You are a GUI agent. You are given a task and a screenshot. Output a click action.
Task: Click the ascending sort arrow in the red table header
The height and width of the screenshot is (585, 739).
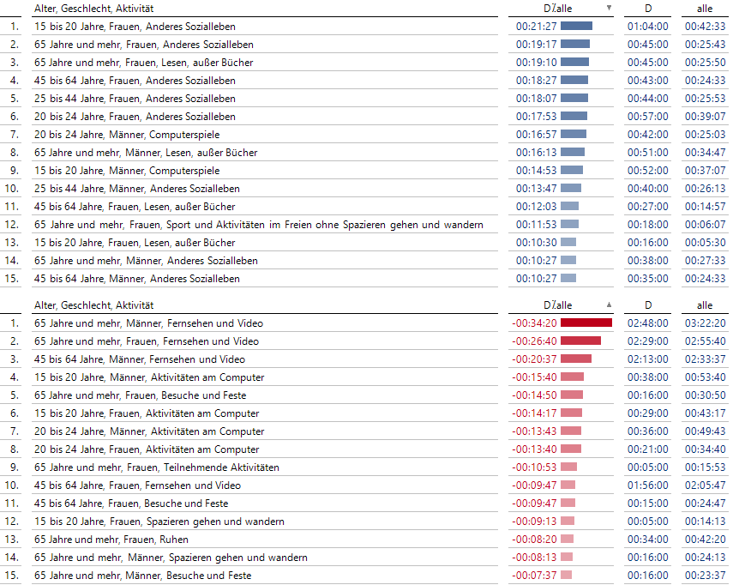(609, 305)
